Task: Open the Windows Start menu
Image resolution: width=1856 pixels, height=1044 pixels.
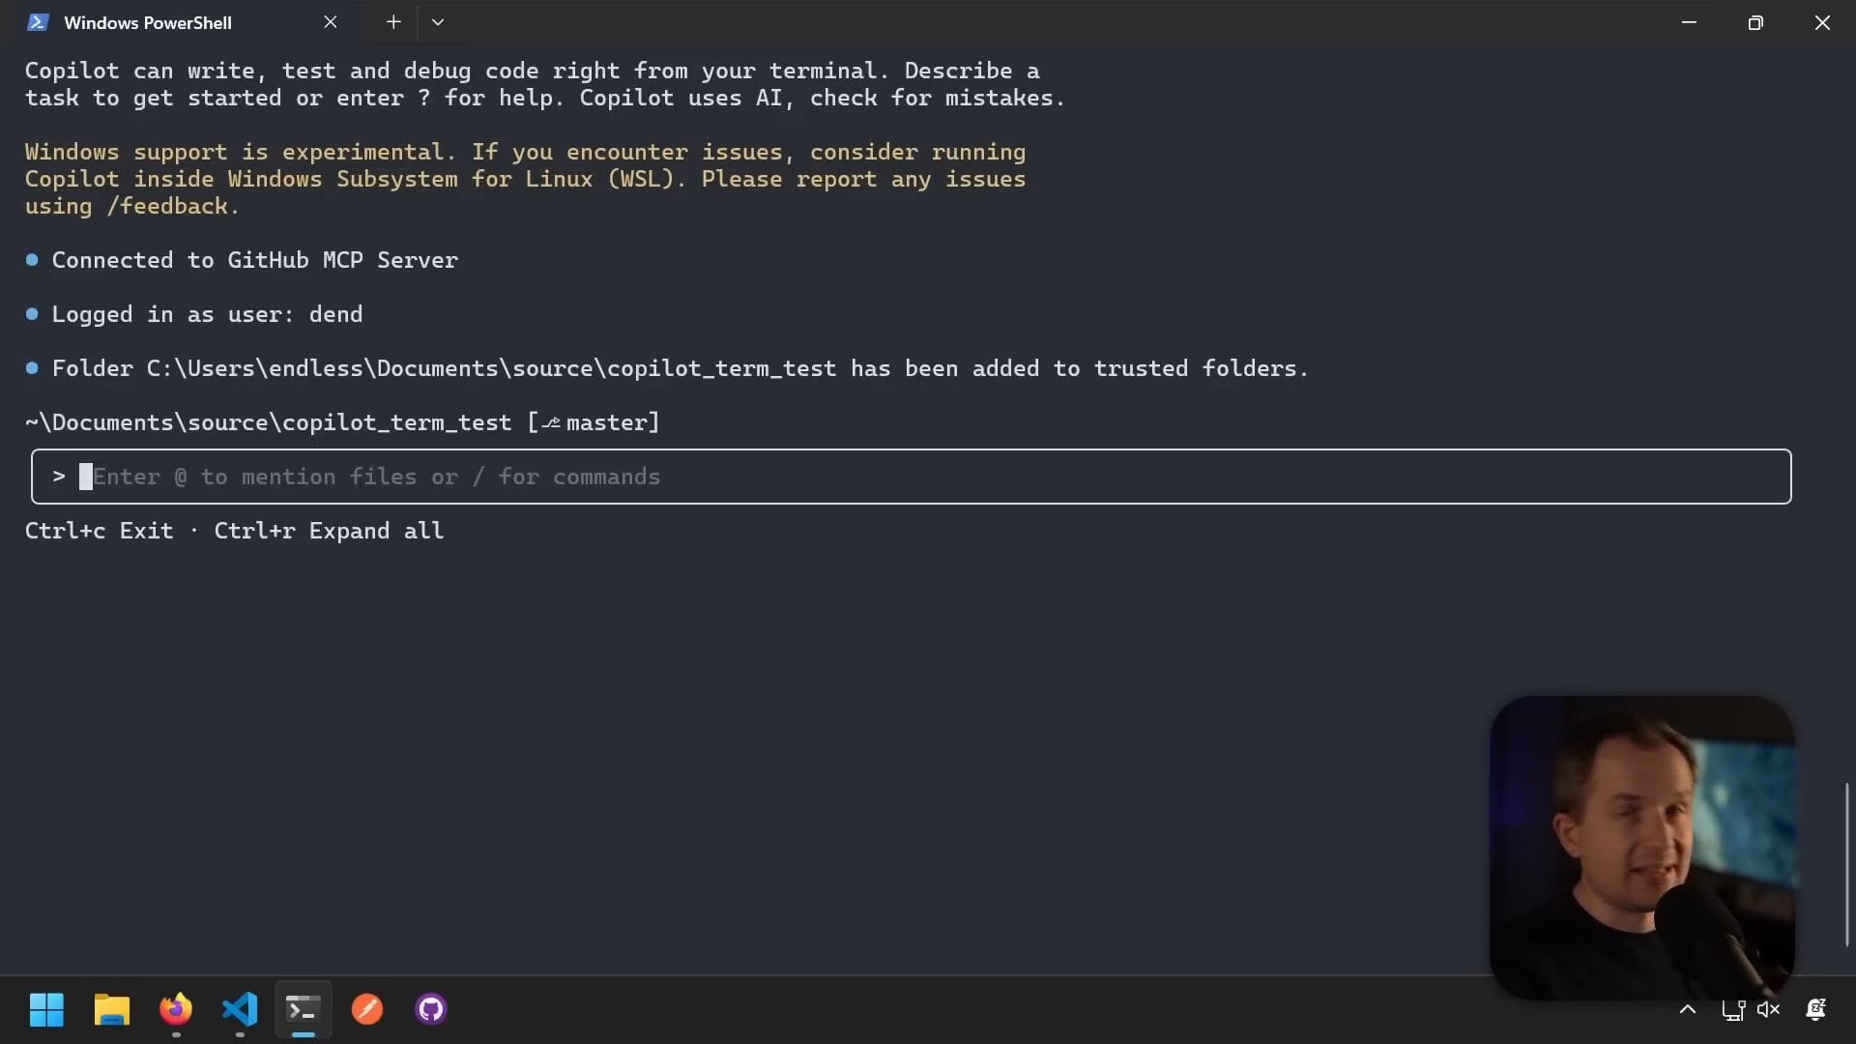Action: tap(46, 1009)
